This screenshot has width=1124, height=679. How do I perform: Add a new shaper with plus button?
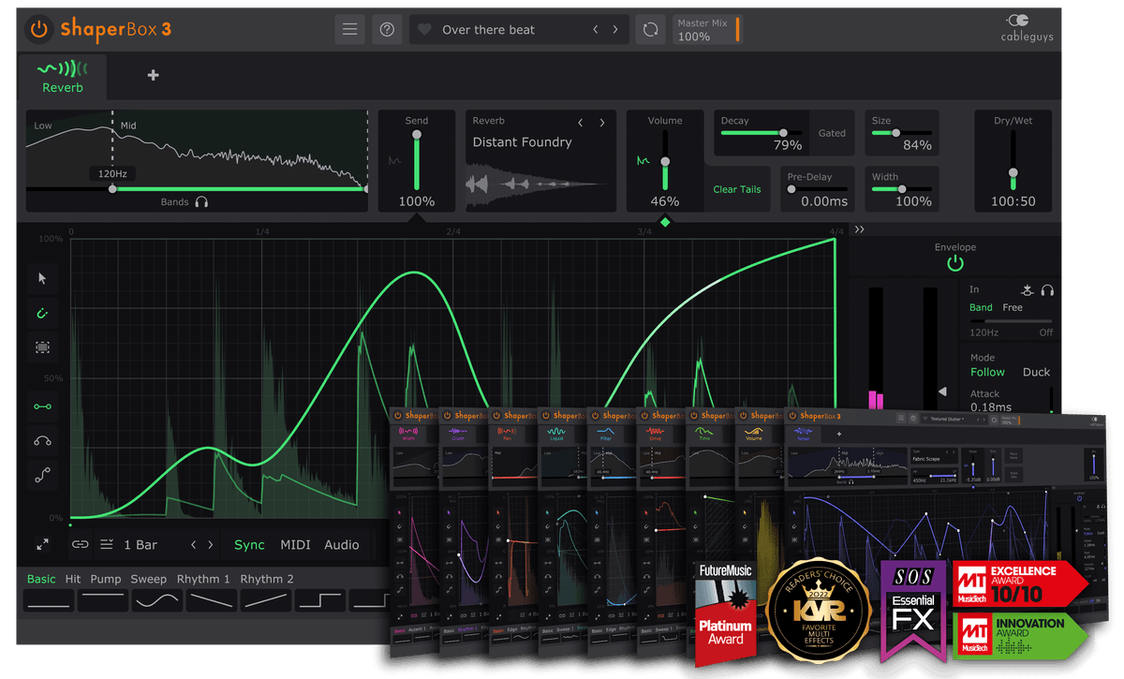[153, 76]
